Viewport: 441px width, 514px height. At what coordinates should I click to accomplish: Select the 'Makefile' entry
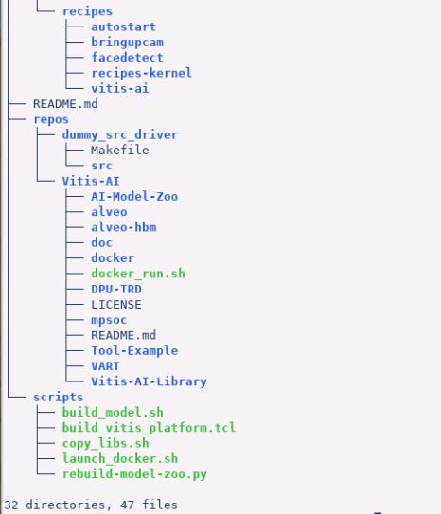click(x=120, y=151)
